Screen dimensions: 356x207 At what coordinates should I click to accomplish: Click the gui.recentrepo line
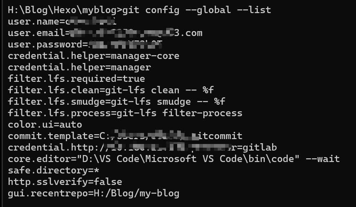coord(94,193)
